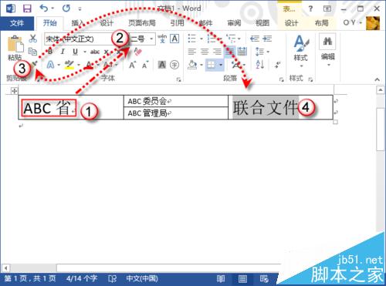Toggle italic formatting
This screenshot has height=286, width=386.
click(x=63, y=52)
